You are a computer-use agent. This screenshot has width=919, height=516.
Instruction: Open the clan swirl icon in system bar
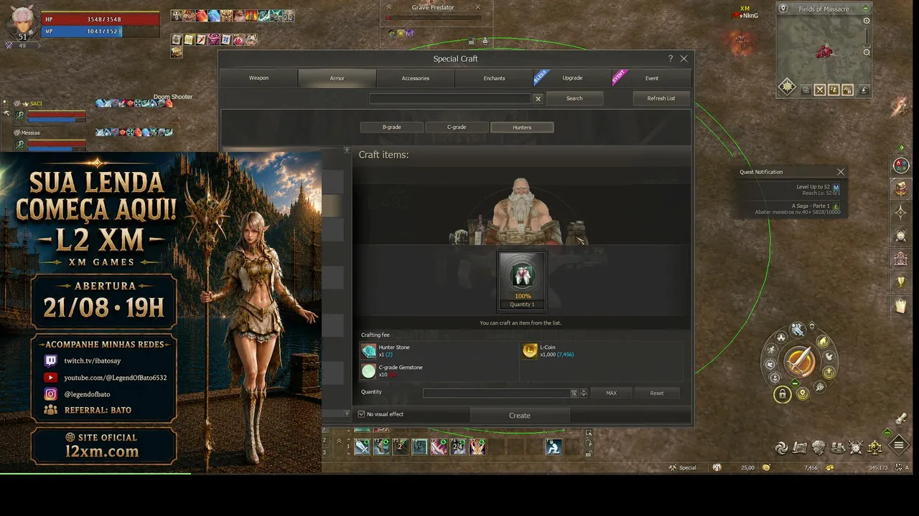pyautogui.click(x=781, y=449)
